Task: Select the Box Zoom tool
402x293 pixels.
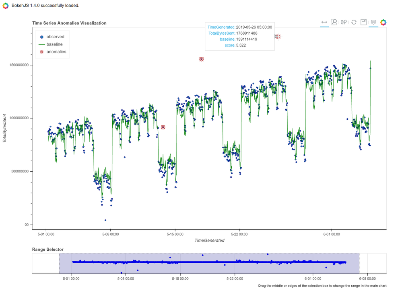Action: tap(334, 22)
